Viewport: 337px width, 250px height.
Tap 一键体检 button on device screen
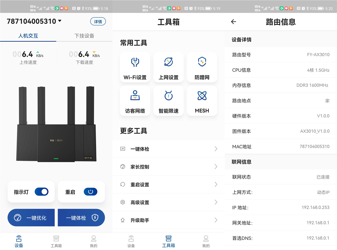click(x=81, y=218)
